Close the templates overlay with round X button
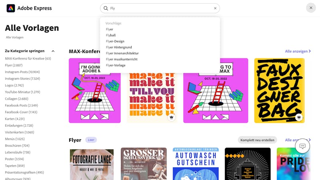The height and width of the screenshot is (180, 320). click(x=311, y=8)
